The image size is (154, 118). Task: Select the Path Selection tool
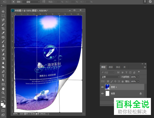point(3,80)
